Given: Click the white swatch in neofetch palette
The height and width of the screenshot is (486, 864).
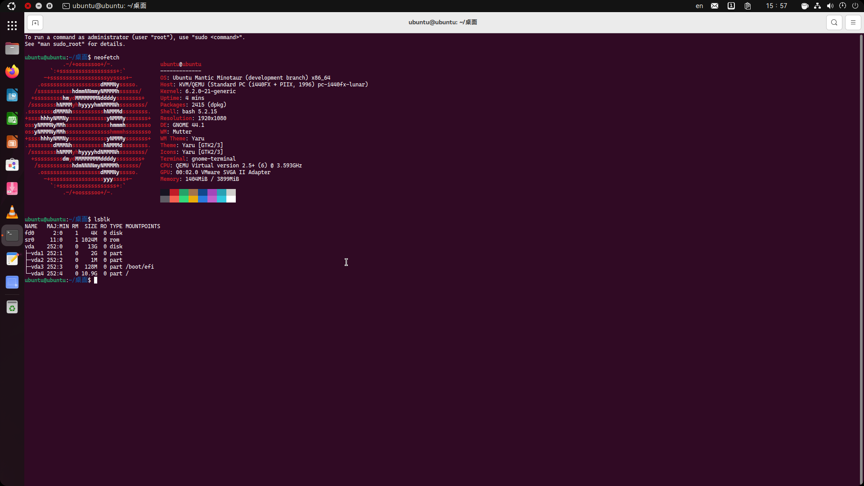Looking at the screenshot, I should tap(231, 199).
